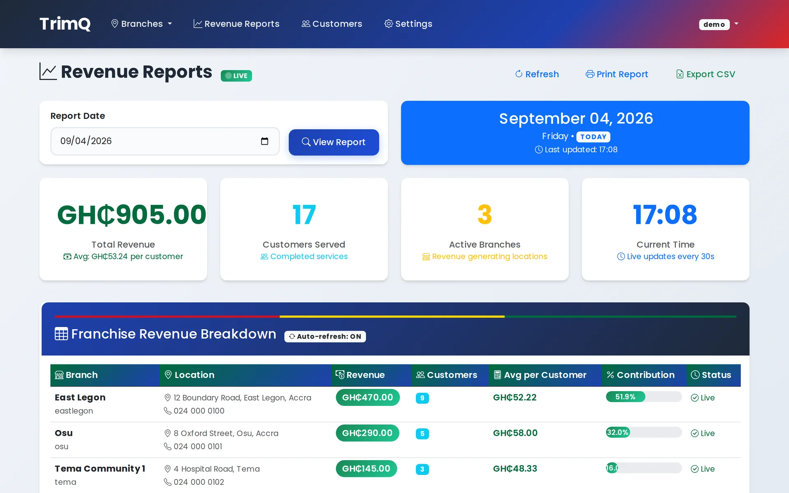Click the View Report button

[x=334, y=142]
